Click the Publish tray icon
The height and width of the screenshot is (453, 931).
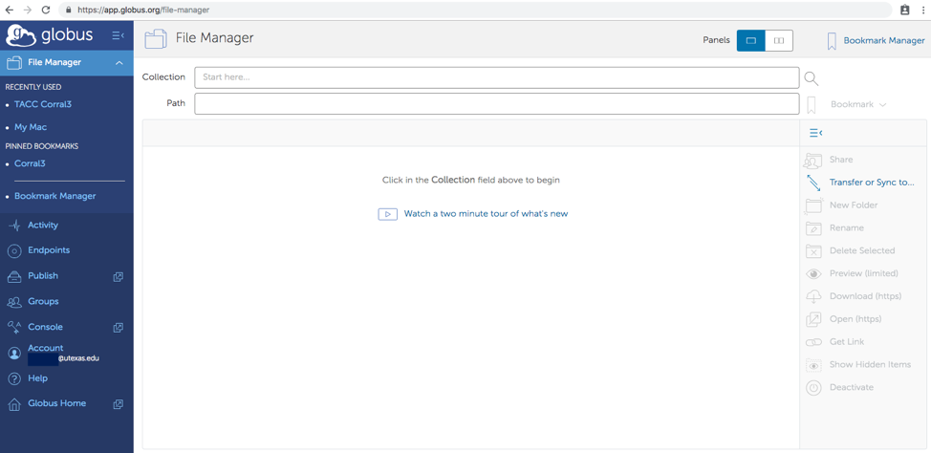(x=14, y=276)
